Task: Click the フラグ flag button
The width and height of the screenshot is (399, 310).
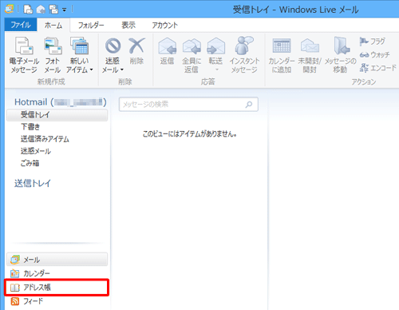Action: (373, 42)
